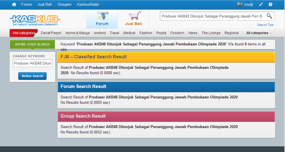Open Forum in top navigation bar

point(26,5)
